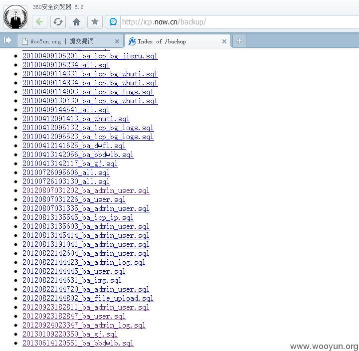Open 20120822144720_ba_admin_user.sql link
The width and height of the screenshot is (359, 351).
[x=86, y=289]
